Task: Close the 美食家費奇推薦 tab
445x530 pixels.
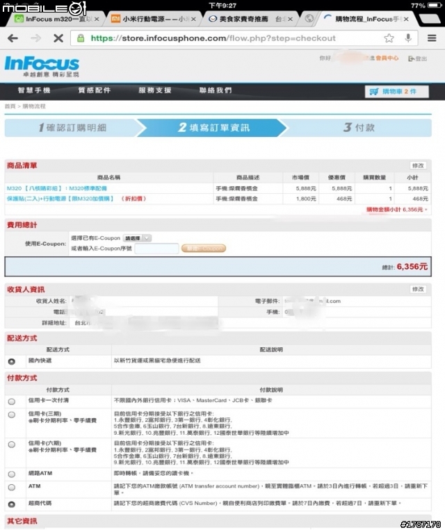Action: [290, 19]
